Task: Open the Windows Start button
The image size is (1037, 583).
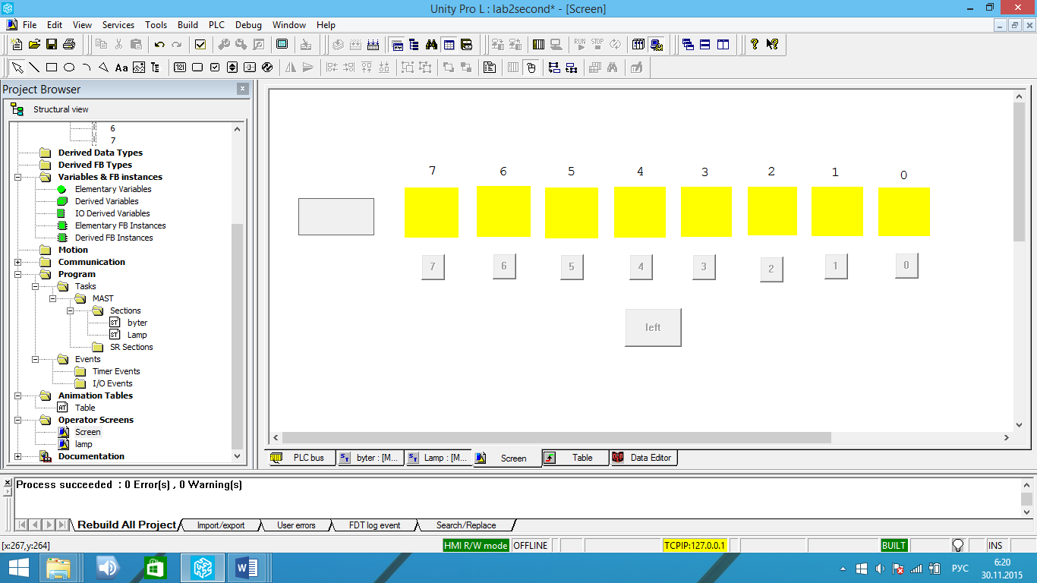Action: coord(18,568)
